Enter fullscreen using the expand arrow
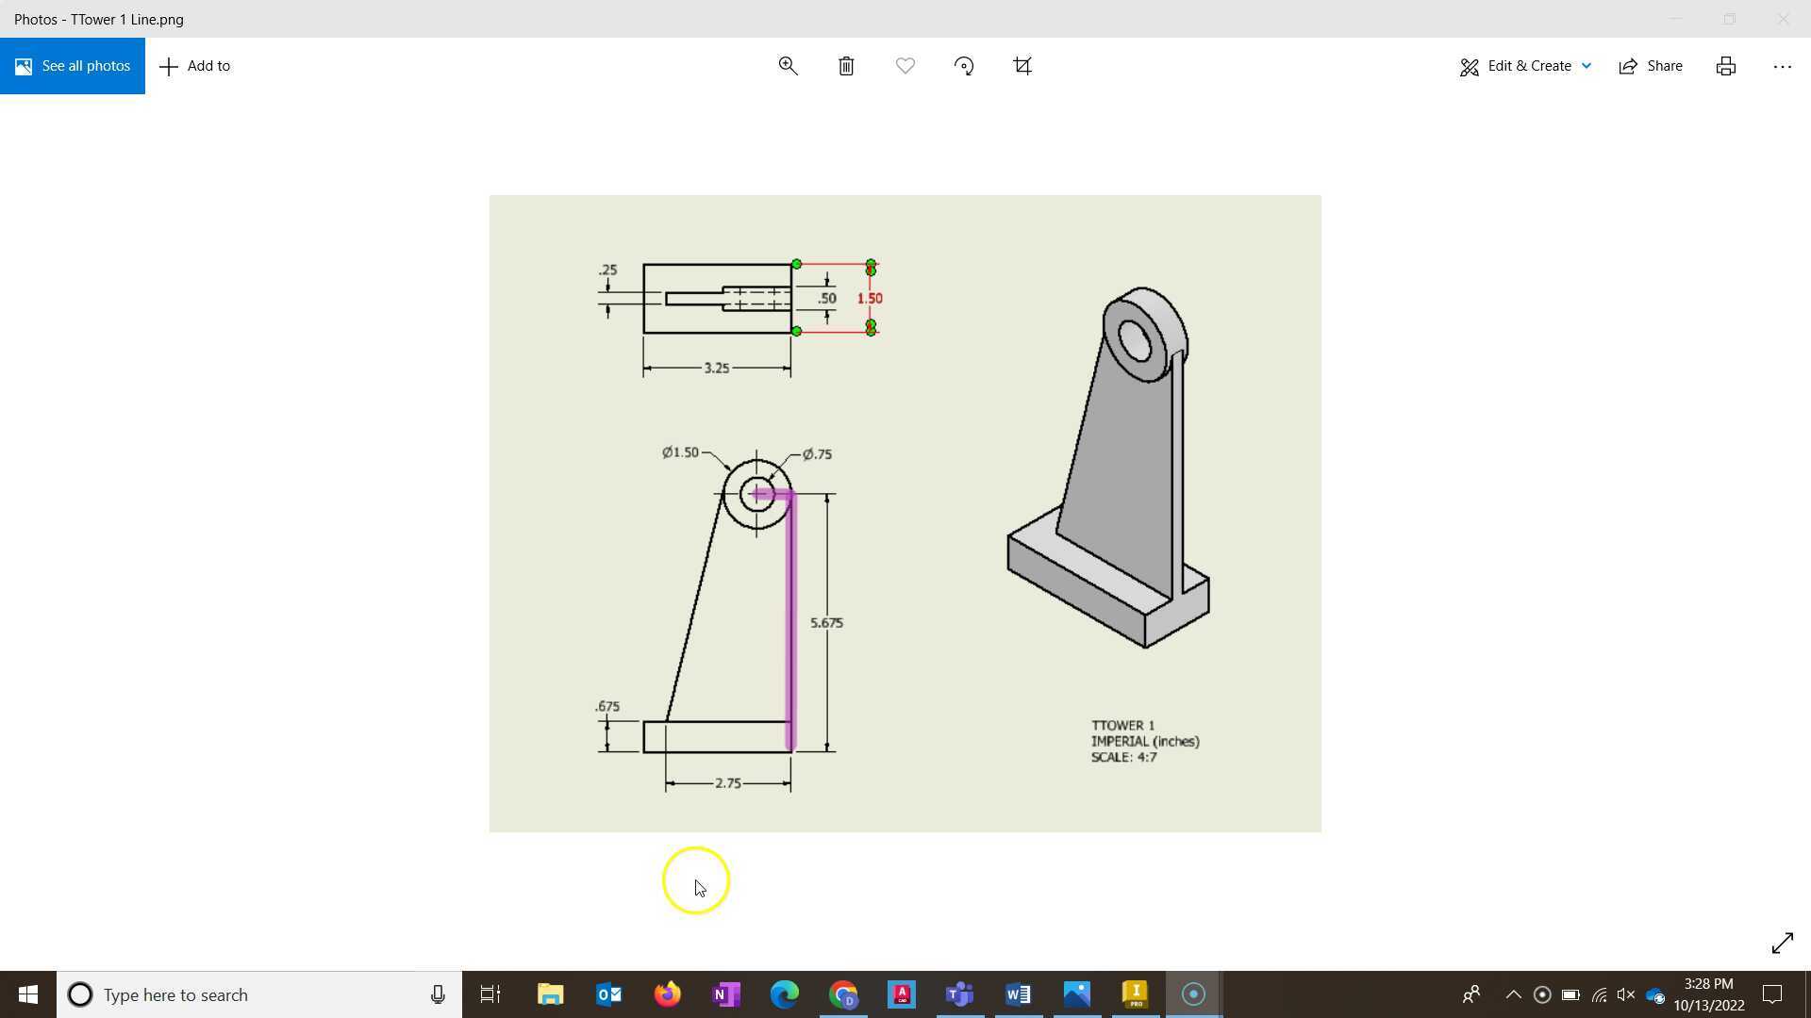This screenshot has height=1018, width=1811. [x=1783, y=943]
